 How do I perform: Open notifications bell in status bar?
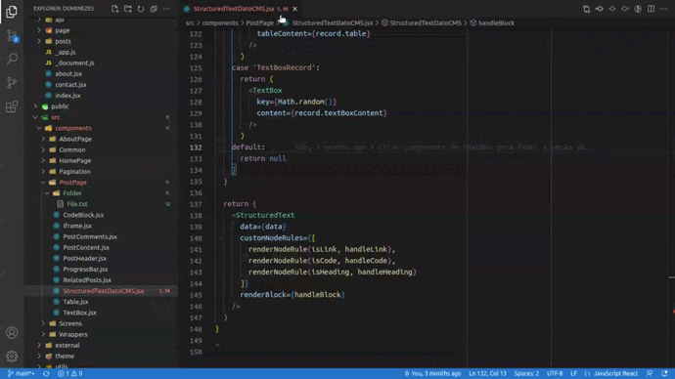click(665, 373)
